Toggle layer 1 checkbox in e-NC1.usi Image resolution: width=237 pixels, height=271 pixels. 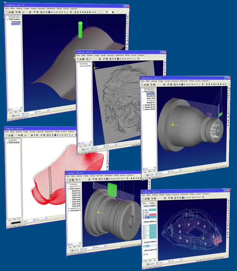144,226
